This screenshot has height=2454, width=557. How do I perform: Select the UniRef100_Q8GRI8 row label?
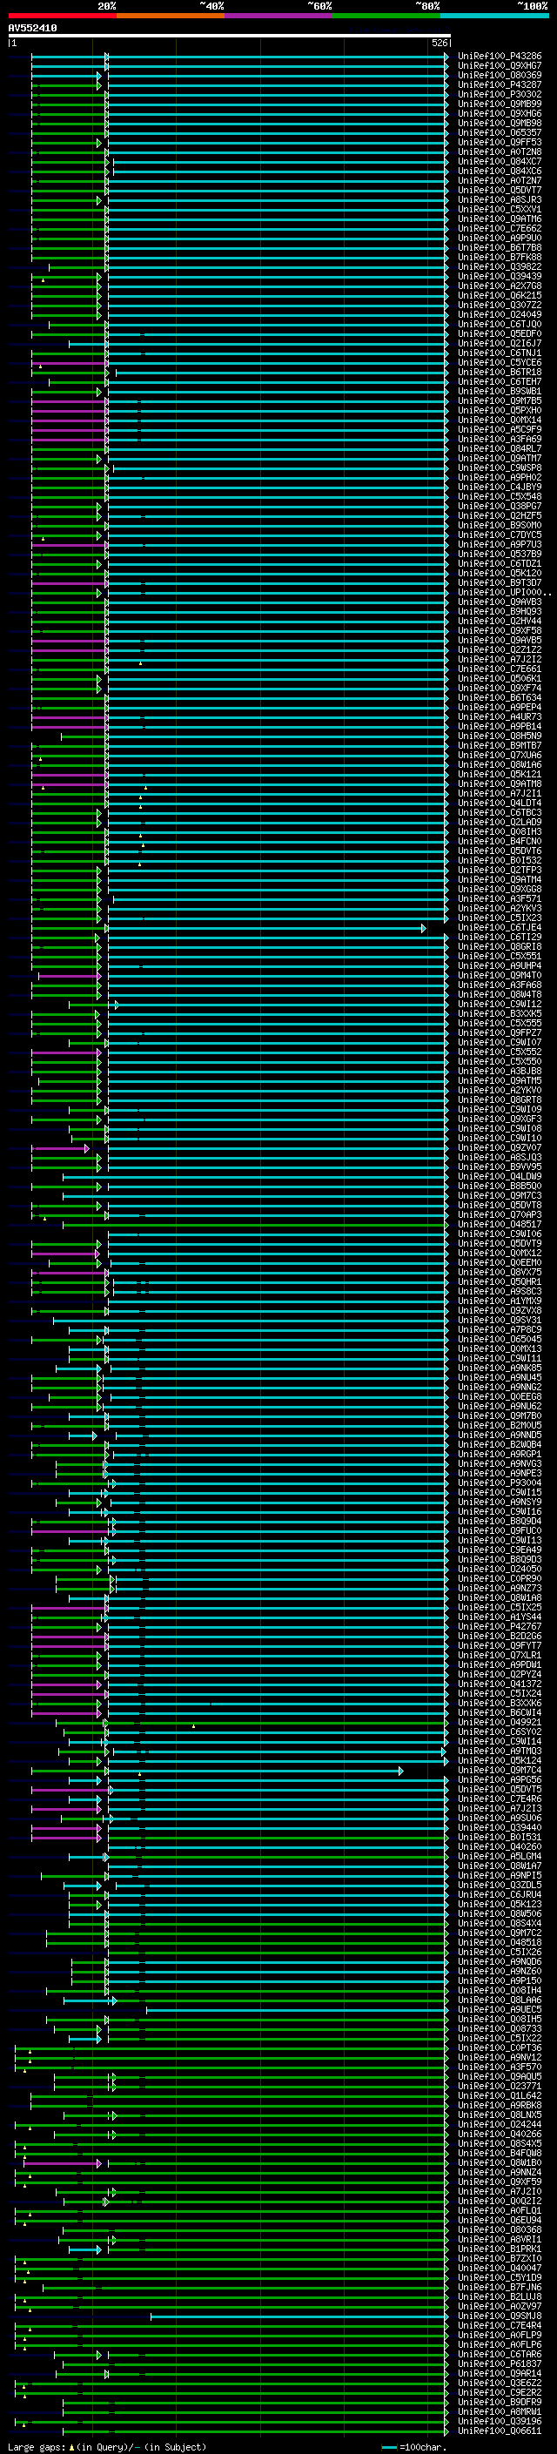500,948
